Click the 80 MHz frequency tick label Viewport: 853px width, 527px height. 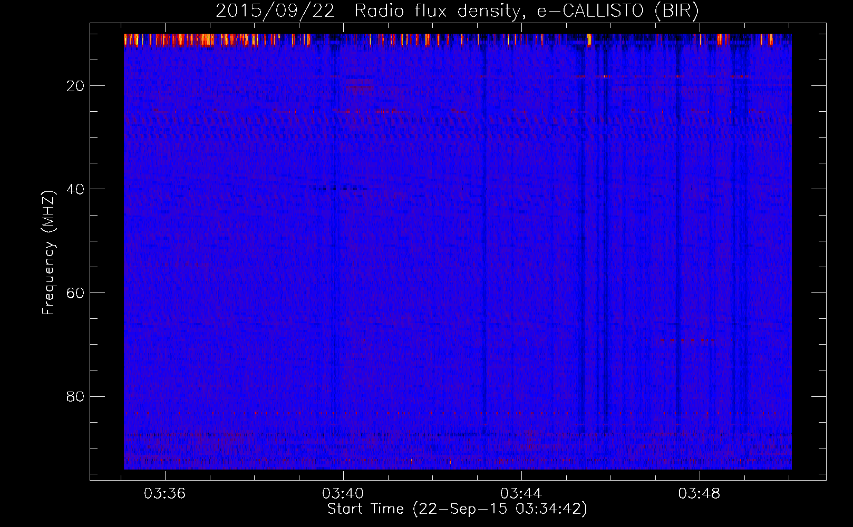point(75,396)
